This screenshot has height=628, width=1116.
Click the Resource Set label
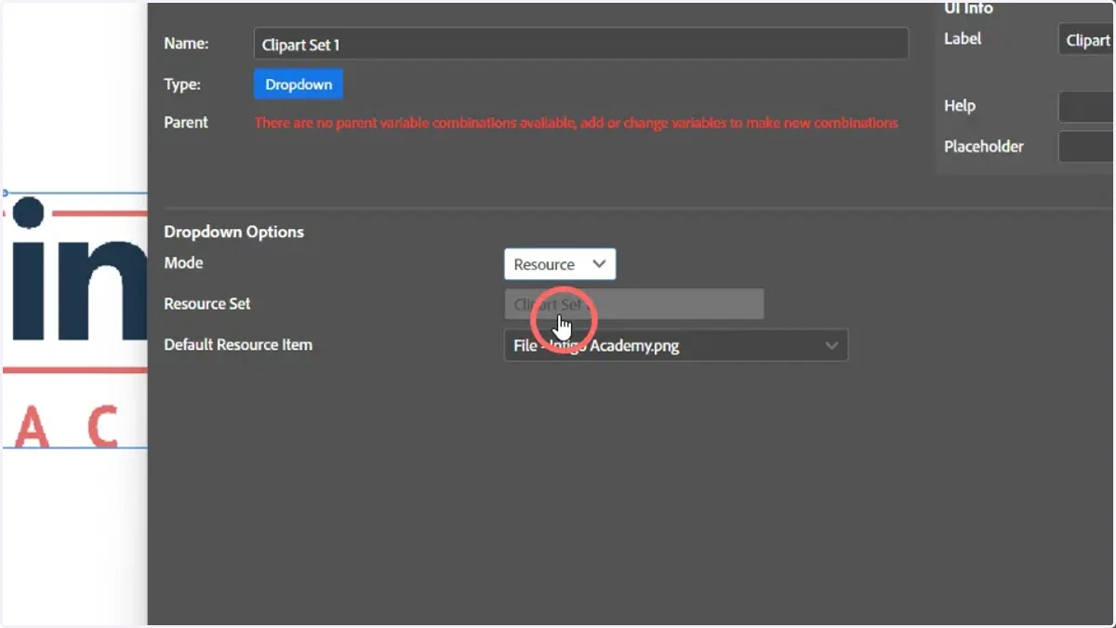point(207,303)
